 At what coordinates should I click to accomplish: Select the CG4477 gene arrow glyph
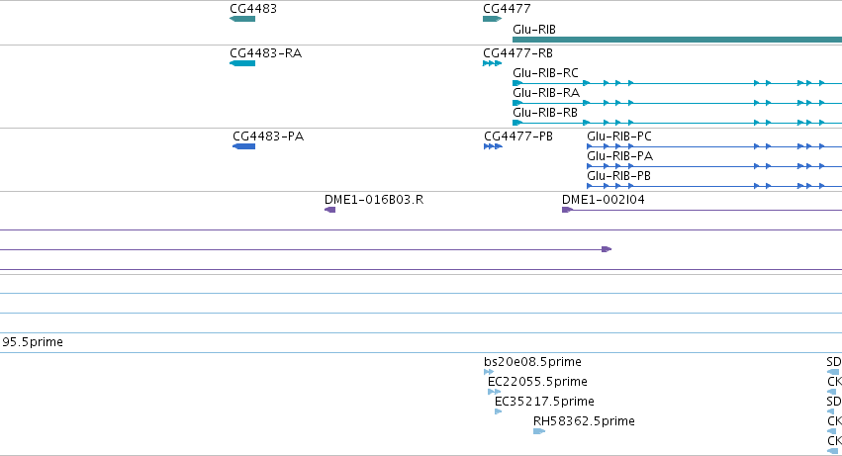pyautogui.click(x=493, y=19)
